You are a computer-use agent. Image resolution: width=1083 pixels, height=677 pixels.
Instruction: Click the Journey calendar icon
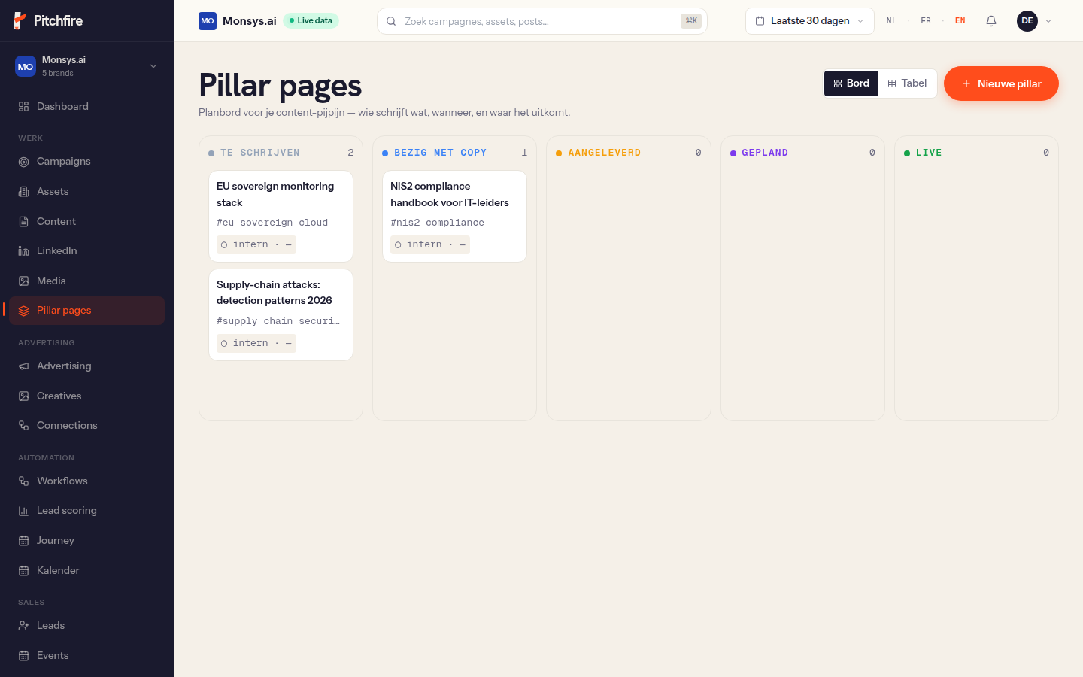click(x=24, y=541)
